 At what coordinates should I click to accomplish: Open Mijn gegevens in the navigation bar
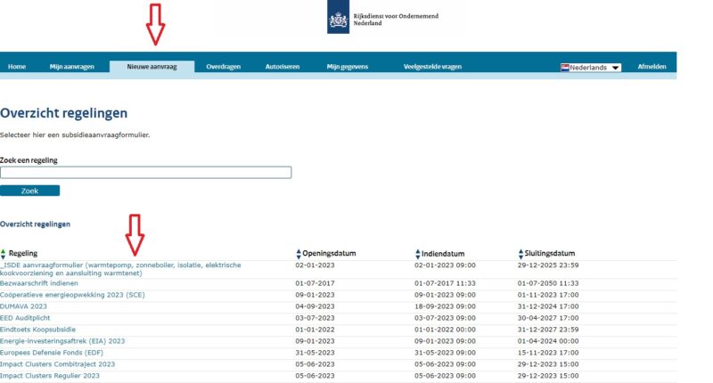tap(347, 67)
